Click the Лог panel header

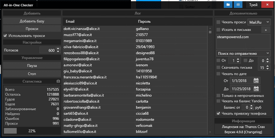tap(138, 13)
